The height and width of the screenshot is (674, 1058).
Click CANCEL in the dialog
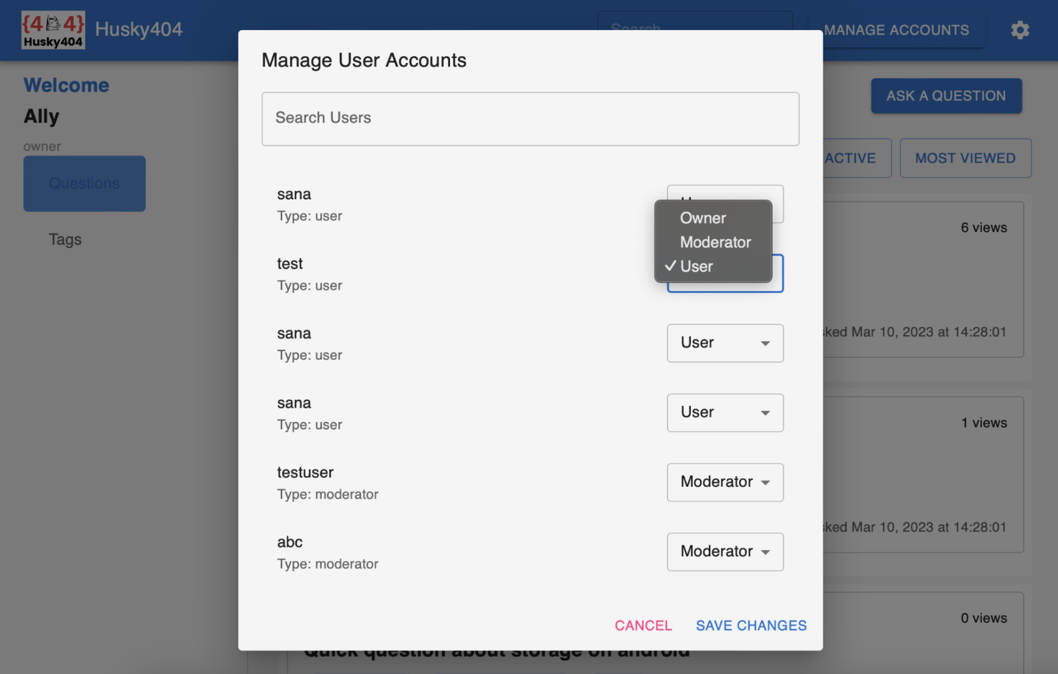coord(643,626)
